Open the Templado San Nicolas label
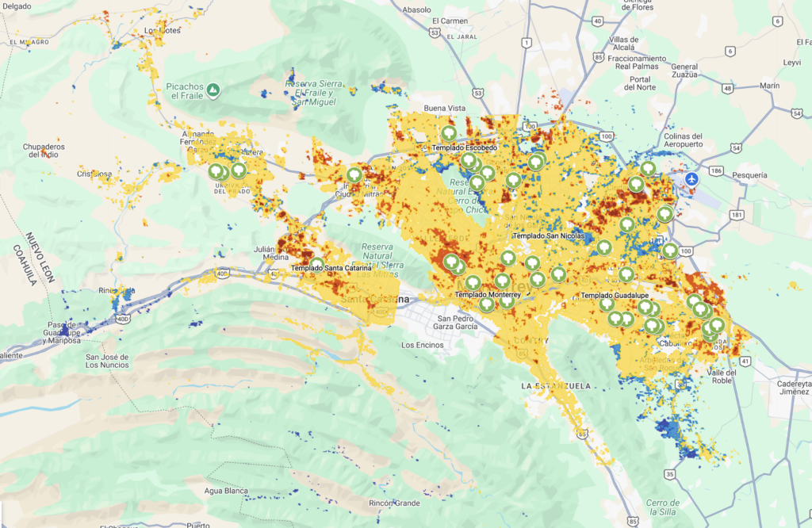Viewport: 812px width, 528px height. tap(548, 236)
